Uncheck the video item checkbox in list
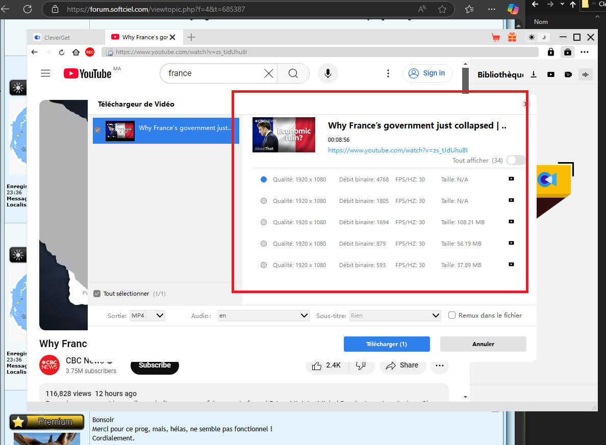The image size is (606, 445). 98,130
